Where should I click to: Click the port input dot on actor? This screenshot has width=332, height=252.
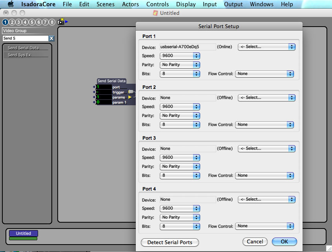pyautogui.click(x=94, y=87)
